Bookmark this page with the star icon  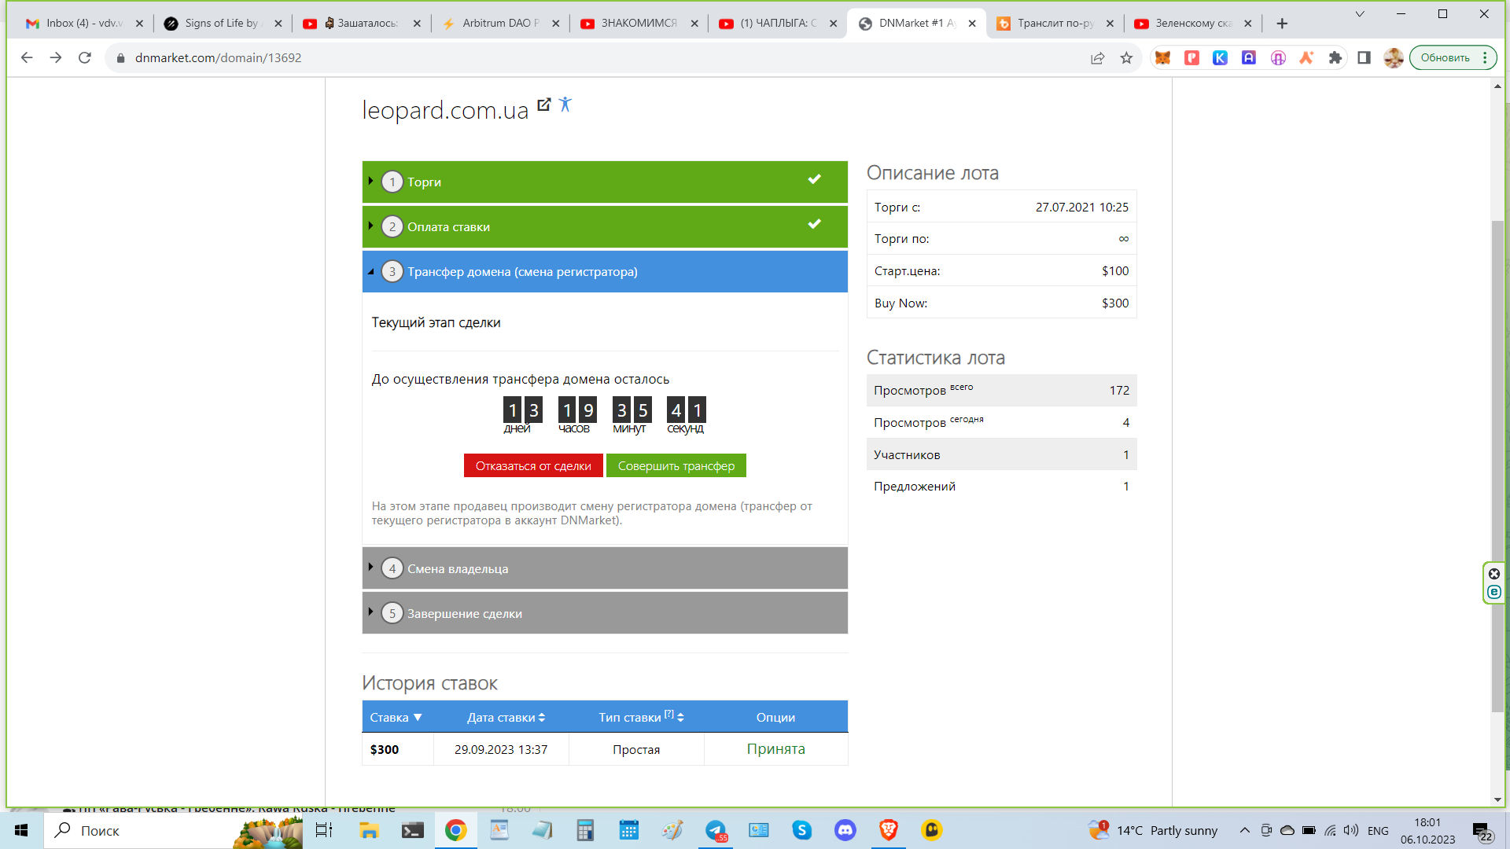pos(1126,57)
